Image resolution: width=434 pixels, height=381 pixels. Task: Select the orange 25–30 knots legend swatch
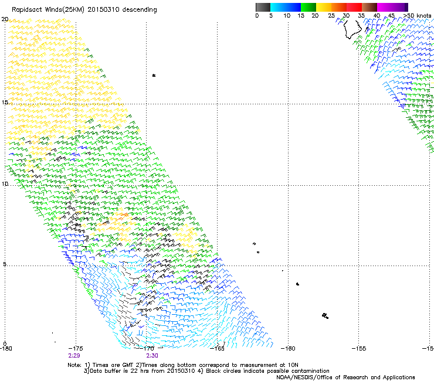339,7
